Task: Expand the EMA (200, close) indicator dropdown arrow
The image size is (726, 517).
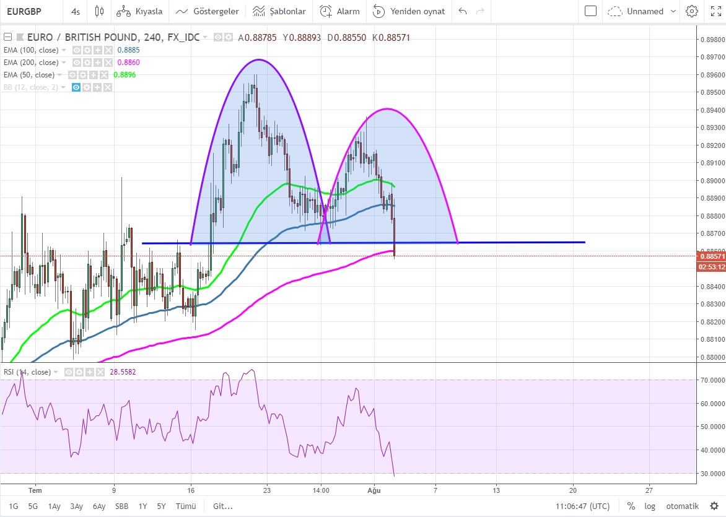Action: (64, 63)
